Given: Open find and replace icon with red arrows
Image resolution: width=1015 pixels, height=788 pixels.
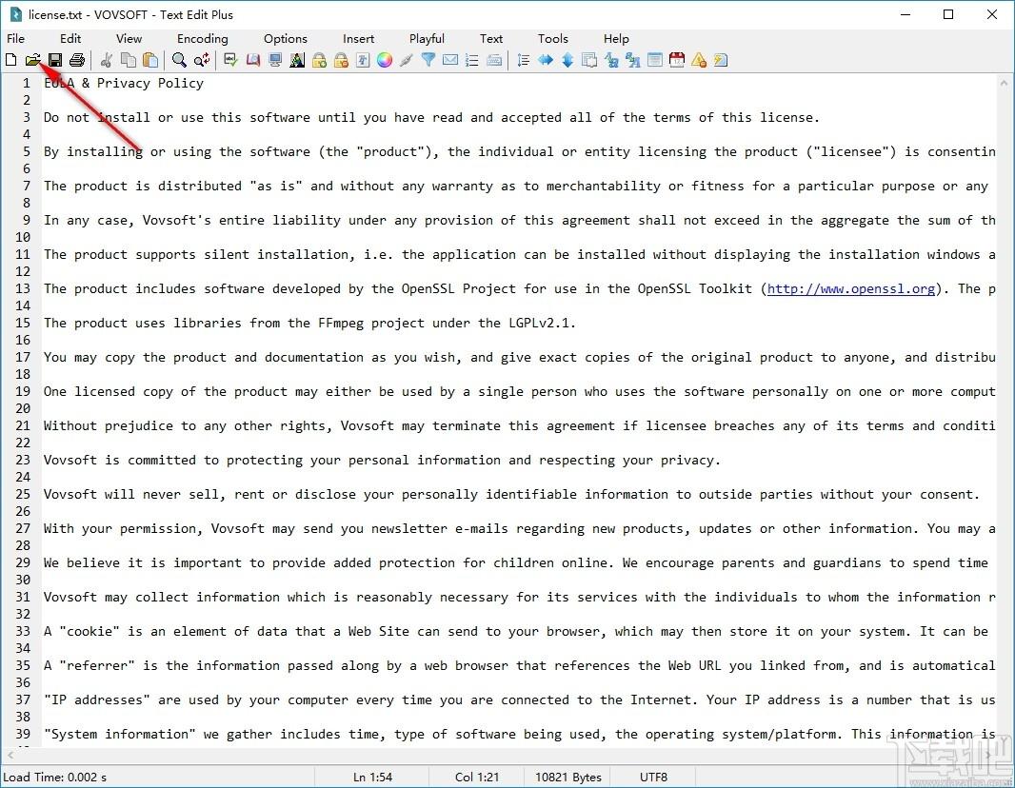Looking at the screenshot, I should 201,60.
